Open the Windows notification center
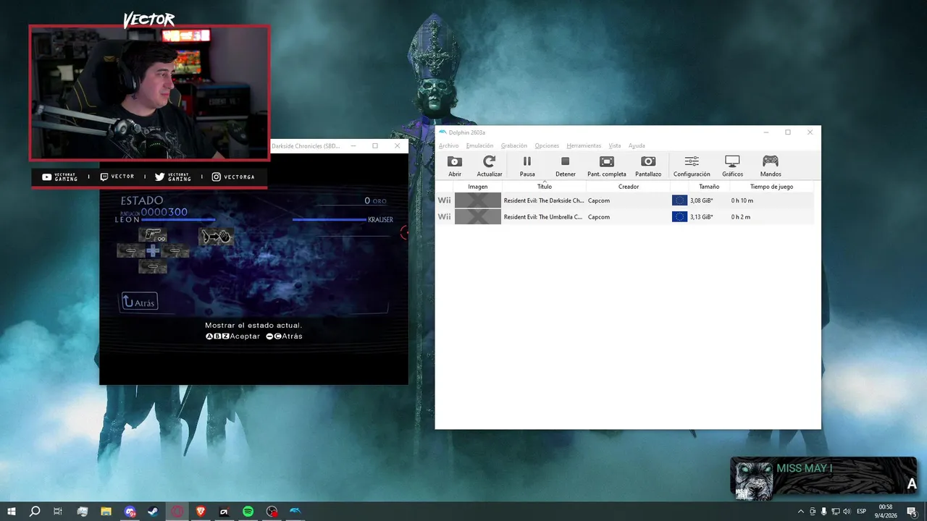Image resolution: width=927 pixels, height=521 pixels. point(912,512)
